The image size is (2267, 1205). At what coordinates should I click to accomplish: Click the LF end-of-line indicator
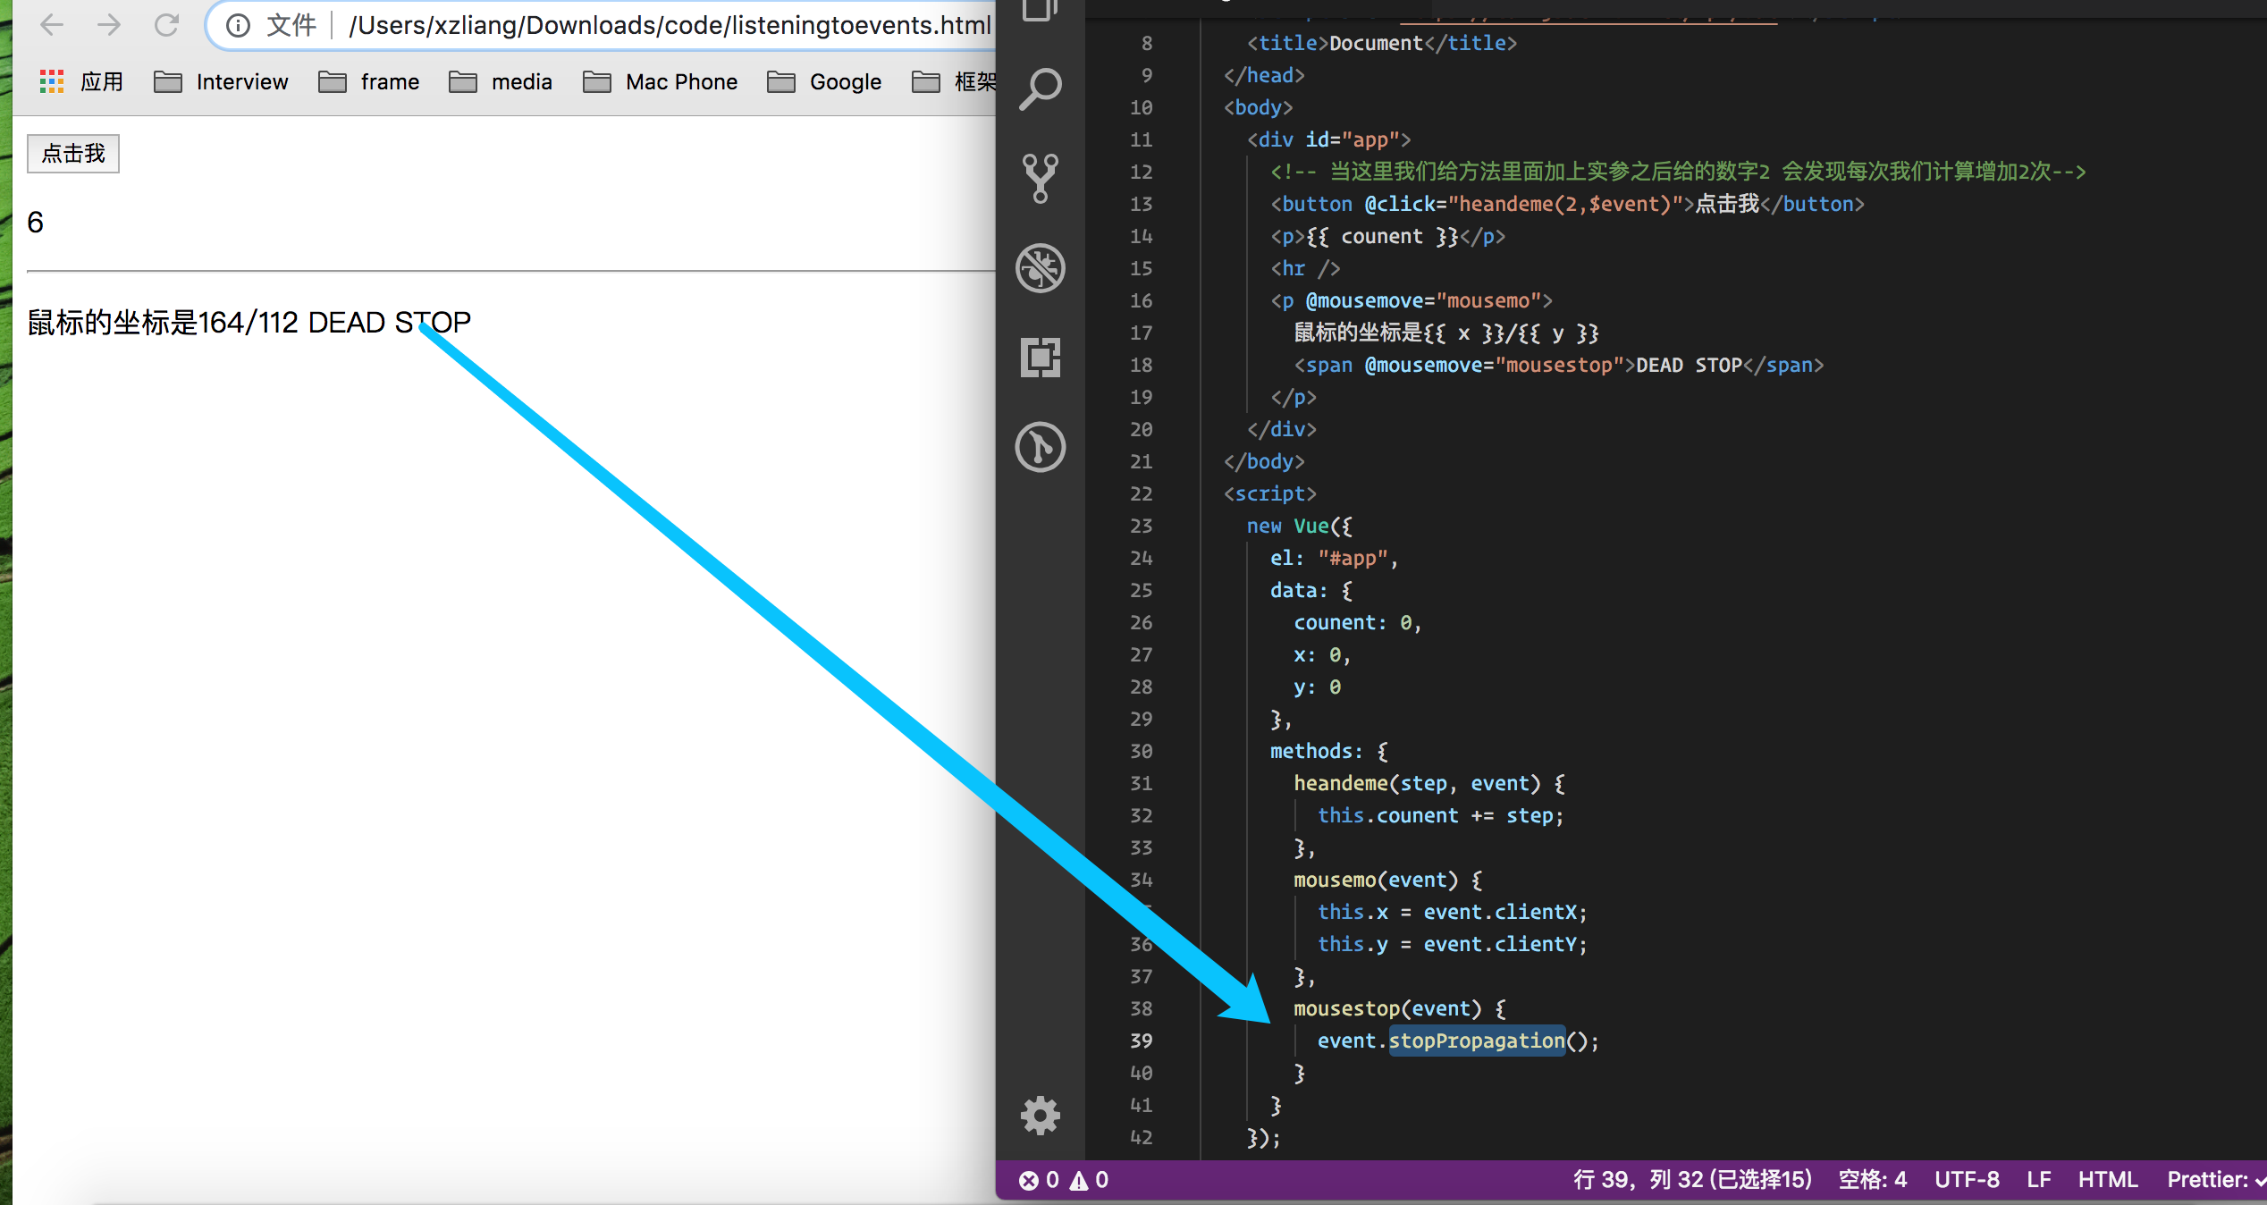coord(2038,1180)
